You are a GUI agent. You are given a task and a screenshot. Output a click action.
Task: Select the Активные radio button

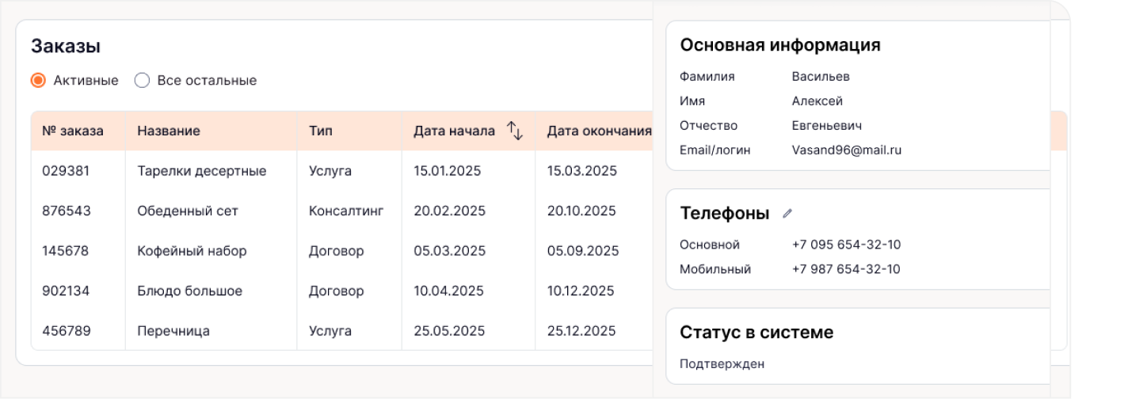click(x=38, y=80)
